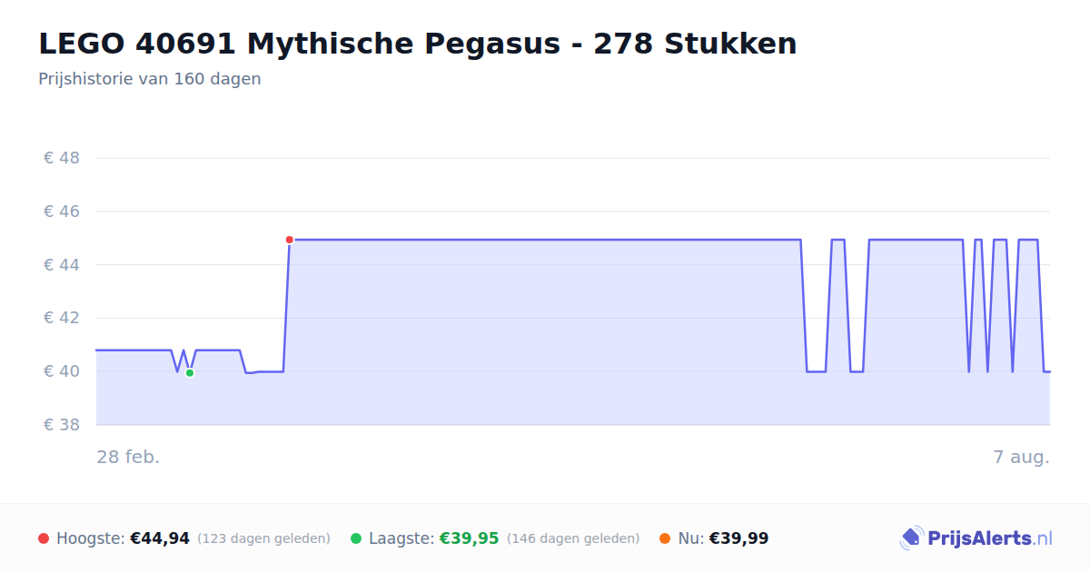
Task: Click the € 38 axis label
Action: (x=62, y=425)
